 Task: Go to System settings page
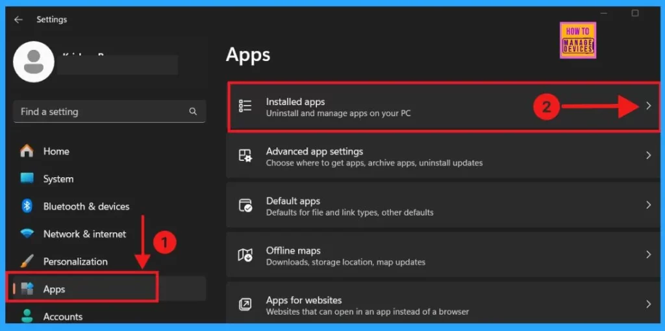point(58,179)
